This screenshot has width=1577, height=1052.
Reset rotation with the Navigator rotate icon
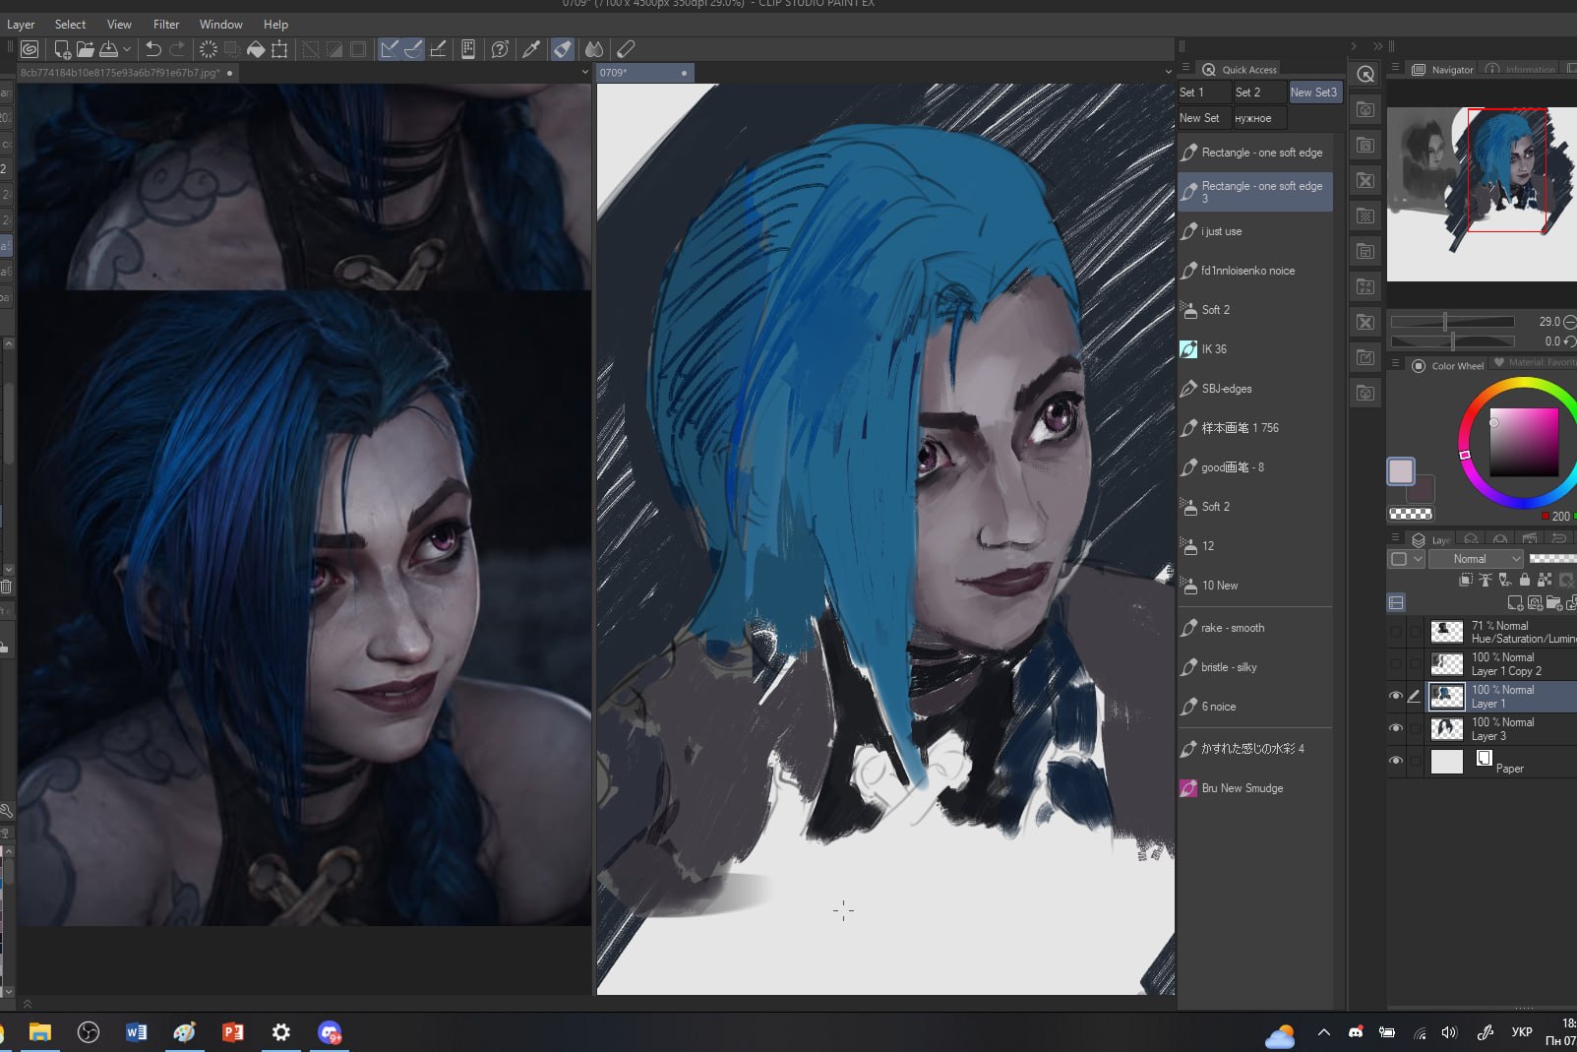(1569, 341)
